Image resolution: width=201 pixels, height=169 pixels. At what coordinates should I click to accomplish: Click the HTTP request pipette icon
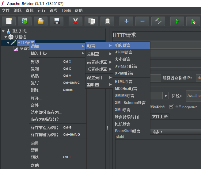click(13, 43)
